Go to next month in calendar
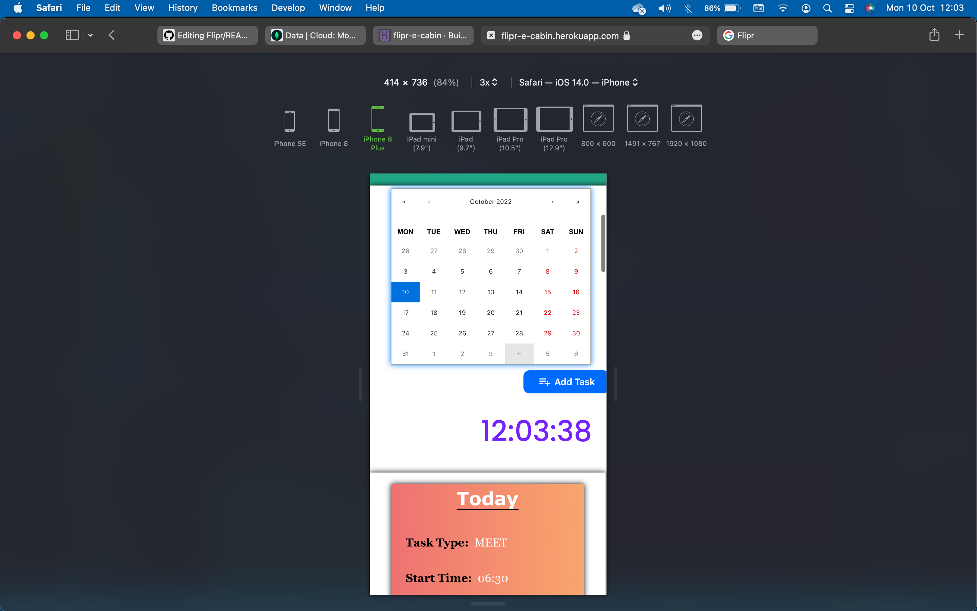 pyautogui.click(x=552, y=202)
